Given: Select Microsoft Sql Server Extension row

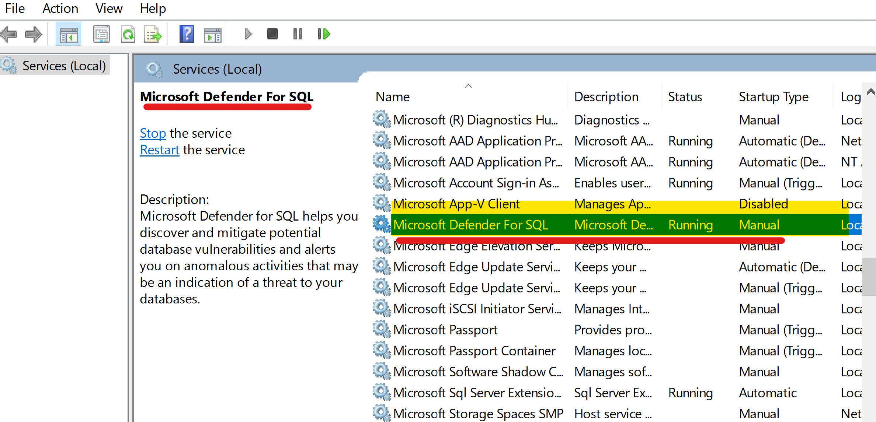Looking at the screenshot, I should point(616,393).
